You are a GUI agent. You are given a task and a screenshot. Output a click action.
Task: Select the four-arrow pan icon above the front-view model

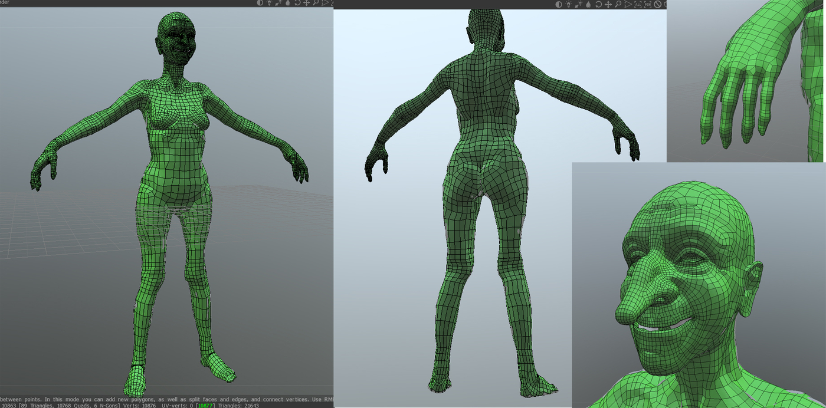306,2
